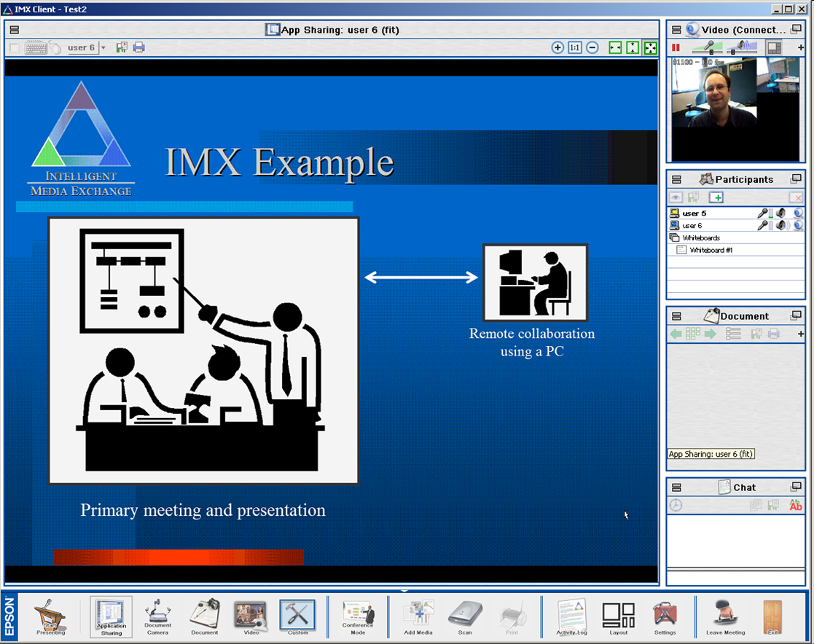The width and height of the screenshot is (814, 644).
Task: Set app sharing view to 1:1 scale
Action: [575, 48]
